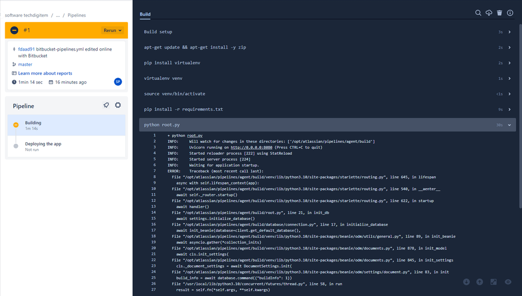Image resolution: width=522 pixels, height=296 pixels.
Task: Open commit fdaad91 link
Action: [x=26, y=49]
